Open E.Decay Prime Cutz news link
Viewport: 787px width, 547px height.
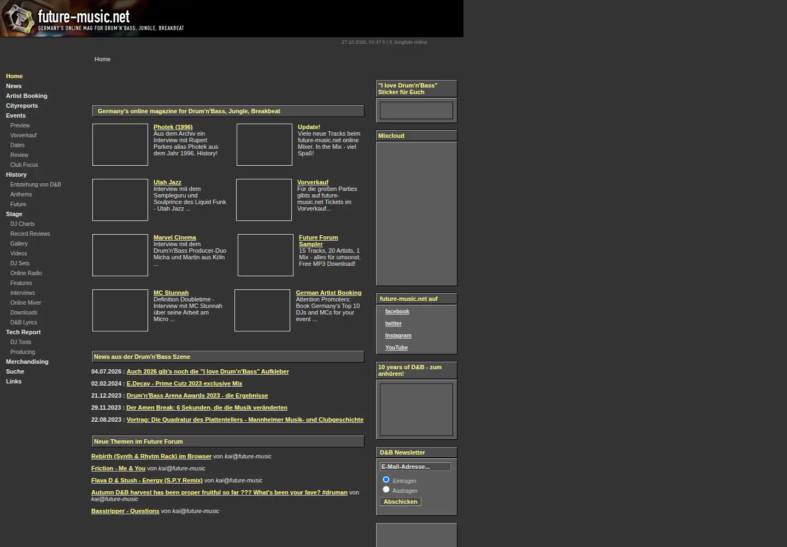click(x=184, y=383)
